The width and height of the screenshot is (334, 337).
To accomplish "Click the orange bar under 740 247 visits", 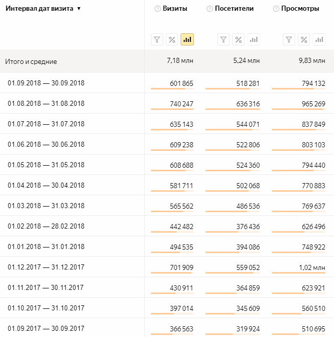I will 171,109.
